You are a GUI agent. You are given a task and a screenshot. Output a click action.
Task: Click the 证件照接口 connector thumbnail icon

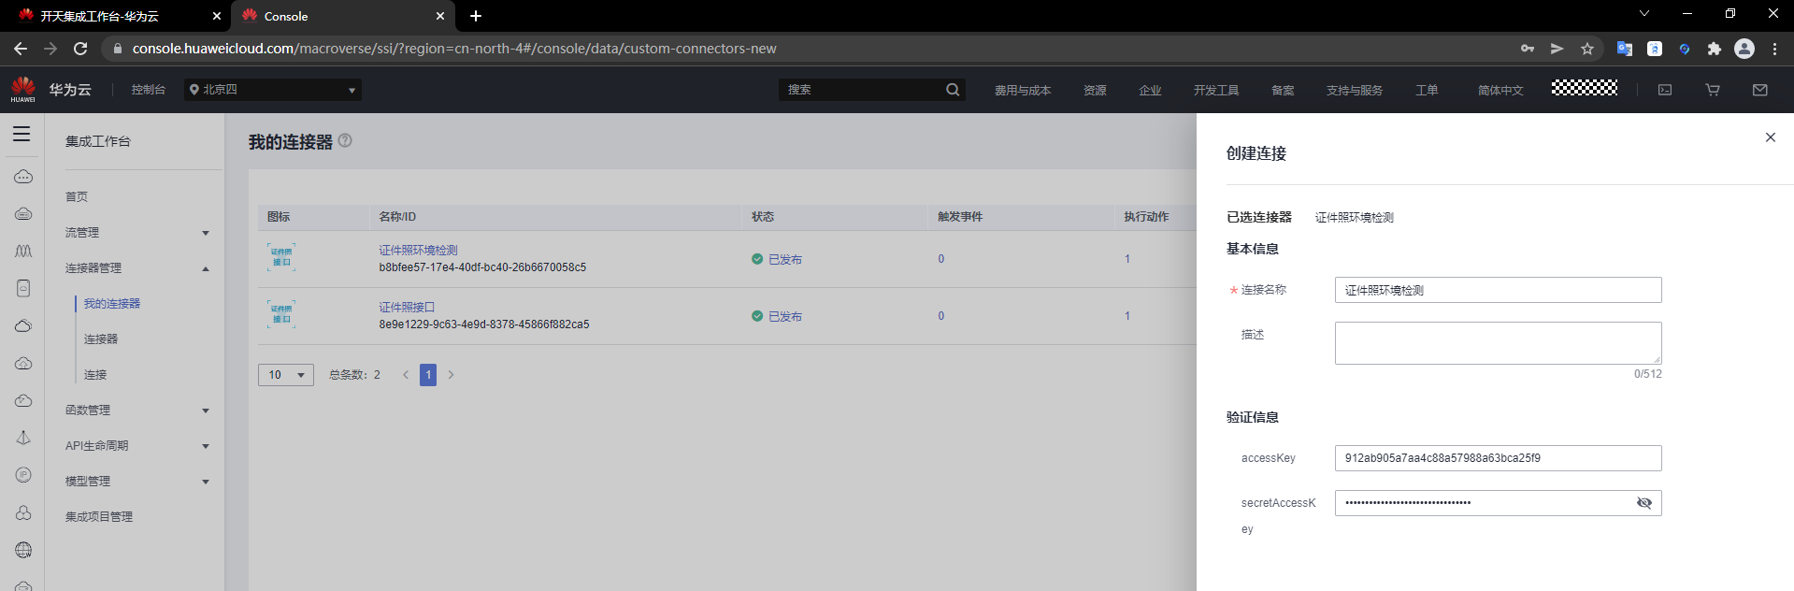point(281,314)
